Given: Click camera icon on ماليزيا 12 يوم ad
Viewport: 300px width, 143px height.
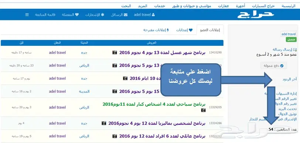Looking at the screenshot, I should coord(104,123).
